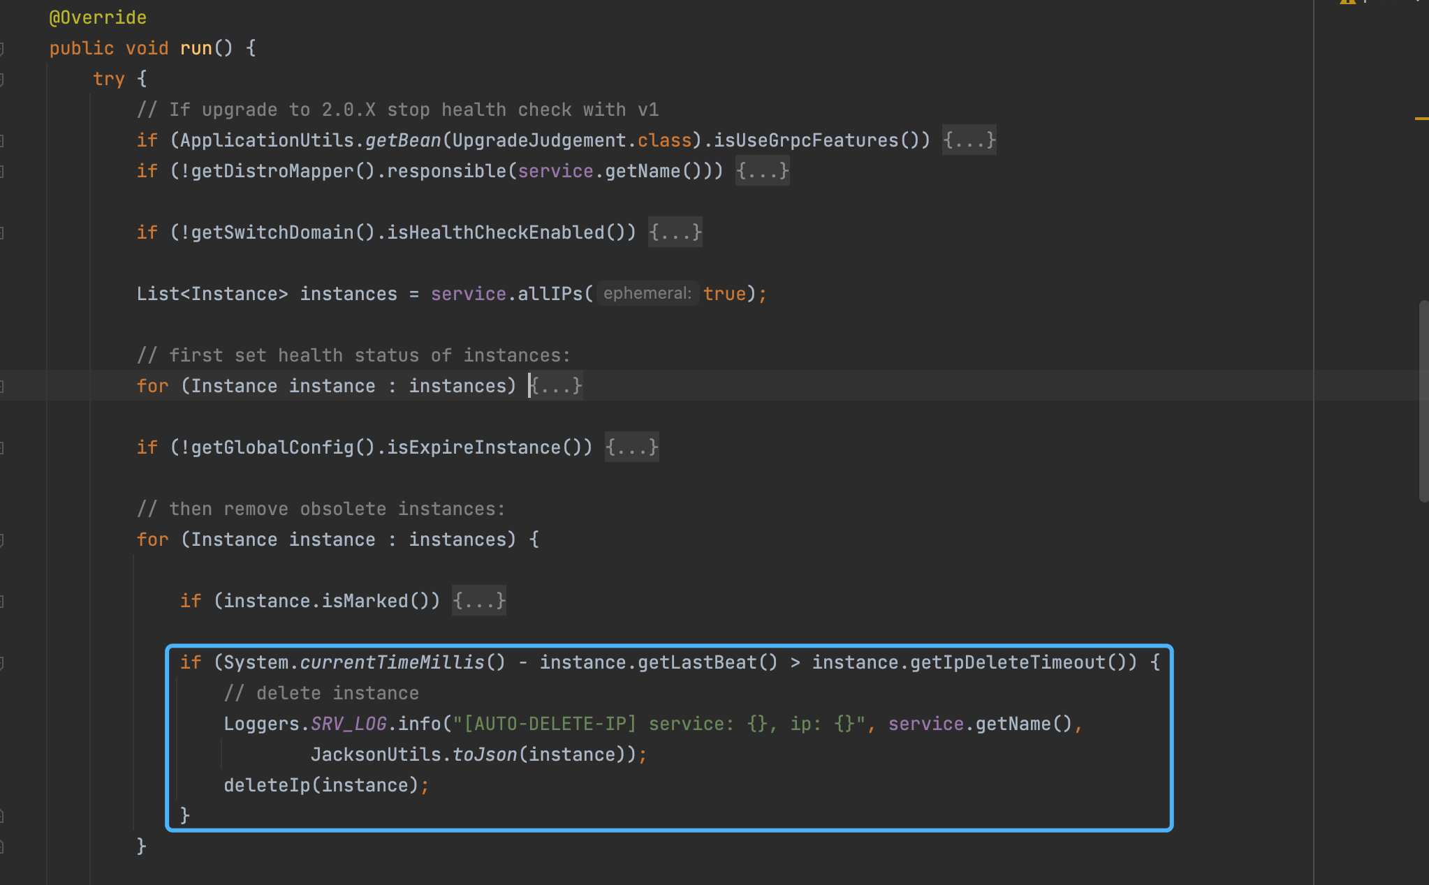Click the Loggers class reference
The height and width of the screenshot is (885, 1429).
tap(261, 724)
